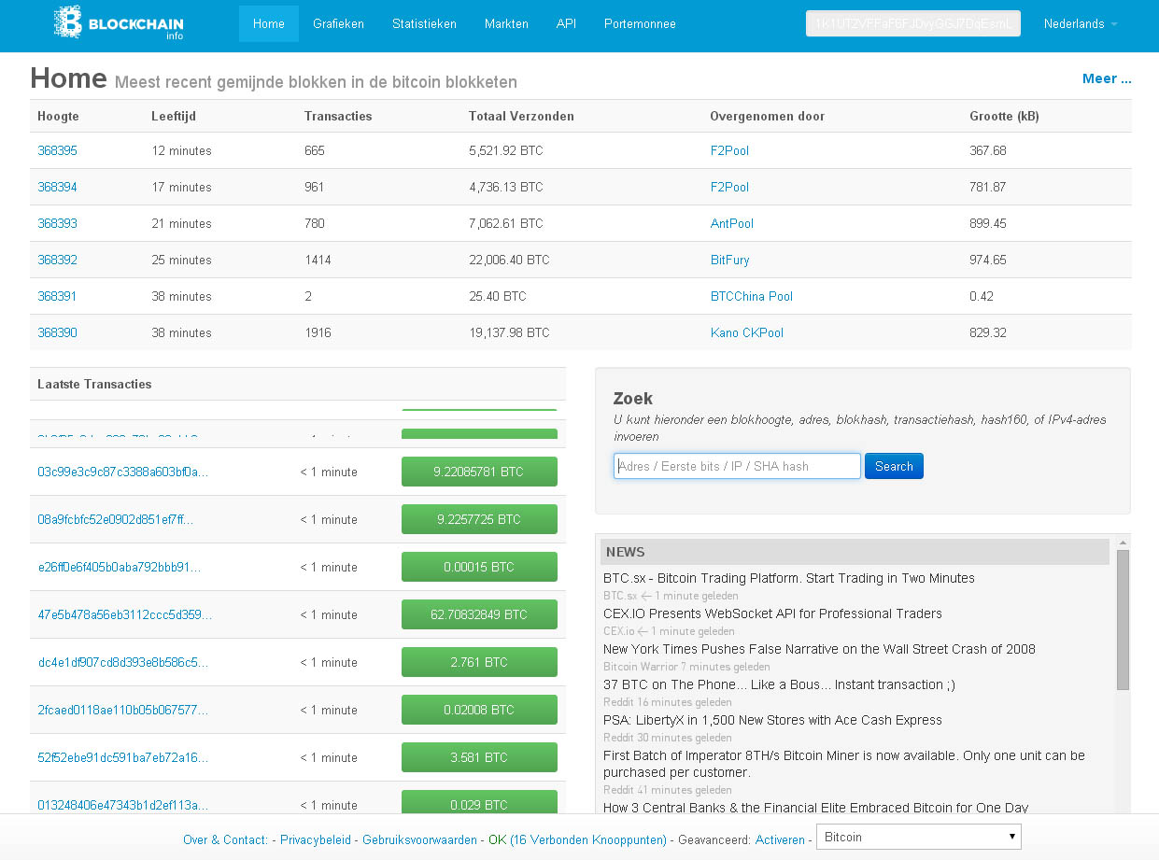
Task: Open block 368392
Action: (57, 260)
